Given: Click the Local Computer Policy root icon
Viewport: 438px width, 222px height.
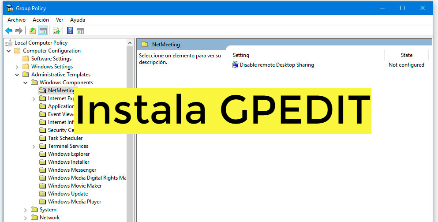Looking at the screenshot, I should coord(9,43).
